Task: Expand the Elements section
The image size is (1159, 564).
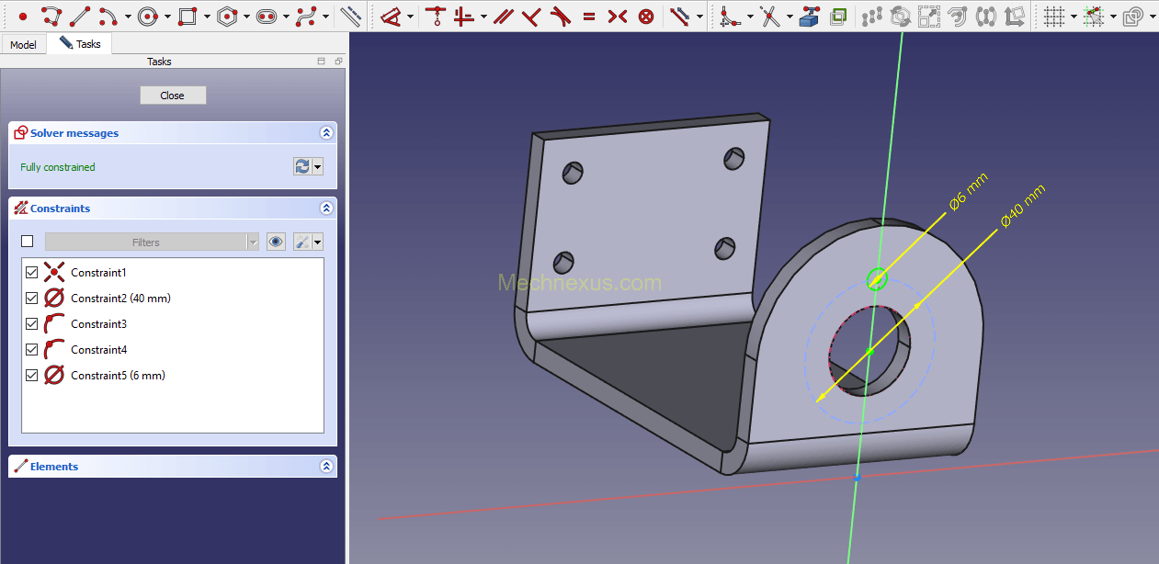Action: (x=326, y=467)
